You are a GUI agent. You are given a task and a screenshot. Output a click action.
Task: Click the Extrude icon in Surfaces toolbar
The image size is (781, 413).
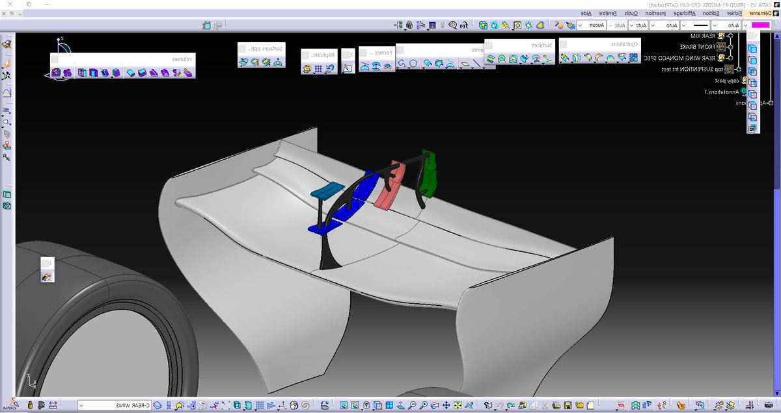pos(547,58)
